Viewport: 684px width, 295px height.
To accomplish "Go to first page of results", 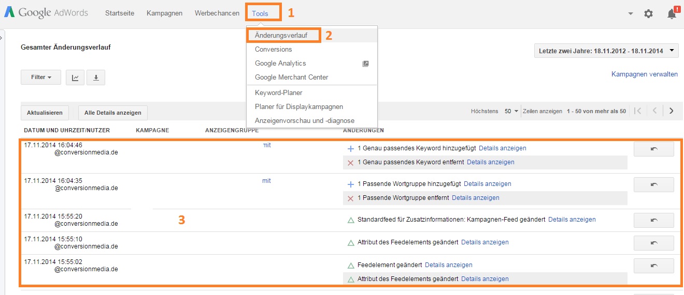I will [638, 111].
